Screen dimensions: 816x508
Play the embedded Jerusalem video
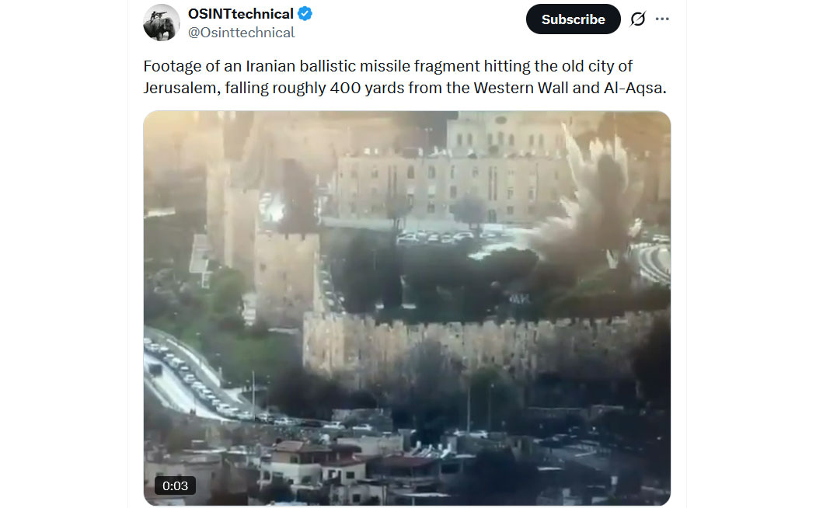(407, 308)
